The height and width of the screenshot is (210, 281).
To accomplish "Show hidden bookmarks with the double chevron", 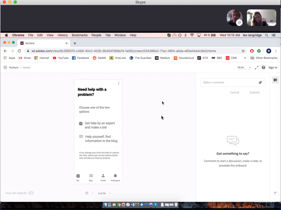I will coord(245,58).
